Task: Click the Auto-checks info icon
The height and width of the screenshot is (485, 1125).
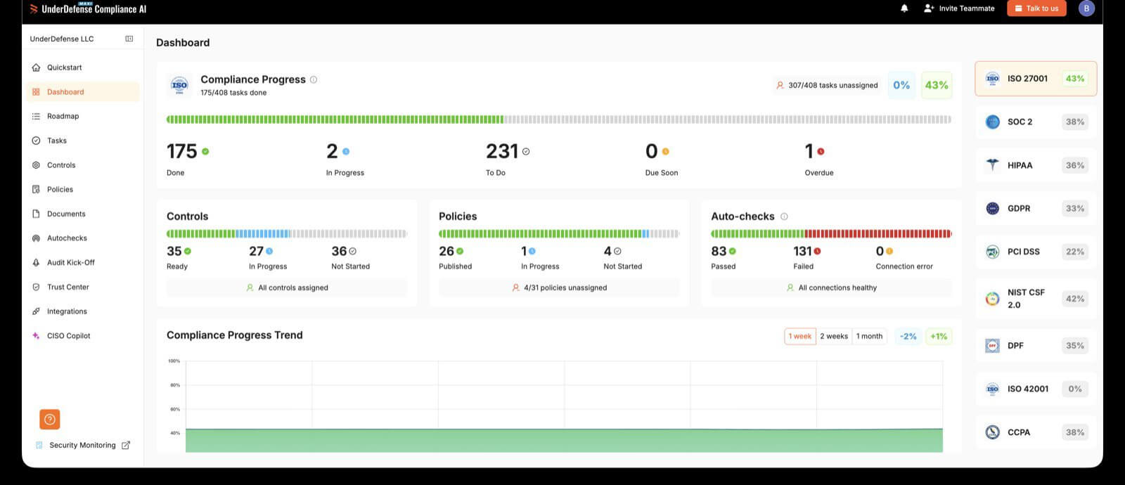Action: 784,216
